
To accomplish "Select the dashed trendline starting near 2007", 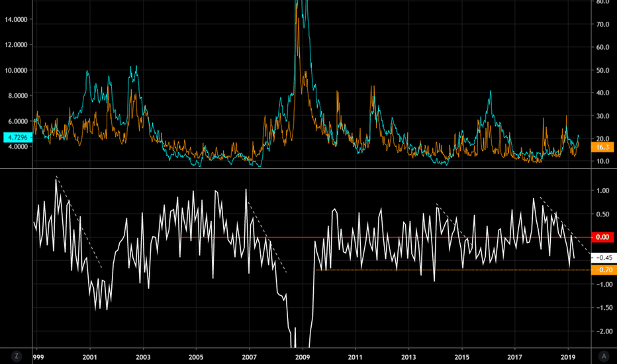I will tap(266, 237).
